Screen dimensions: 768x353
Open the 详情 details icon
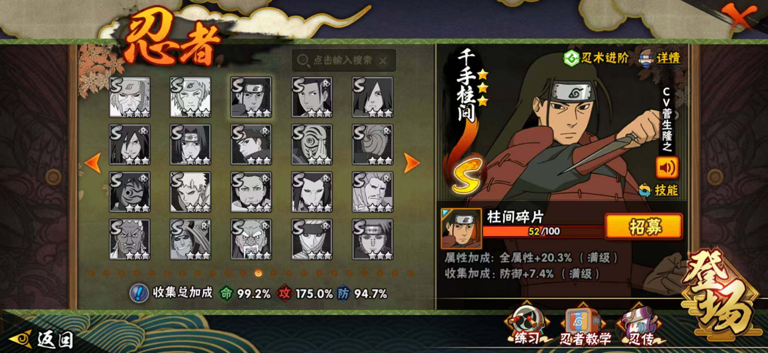click(x=647, y=58)
